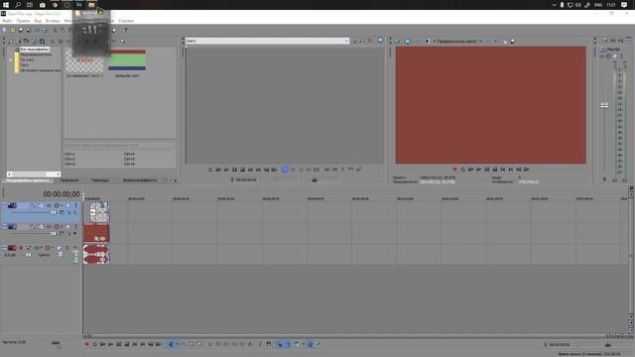Open the Правка menu
635x357 pixels.
click(23, 21)
